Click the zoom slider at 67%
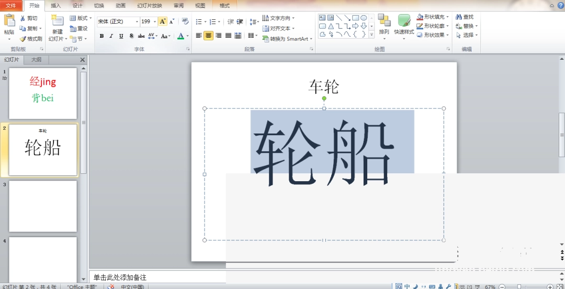The image size is (565, 289). [x=519, y=287]
